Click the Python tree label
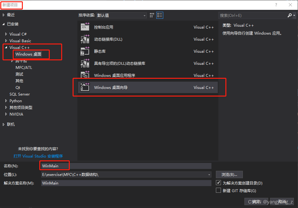The image size is (298, 208). [x=16, y=101]
